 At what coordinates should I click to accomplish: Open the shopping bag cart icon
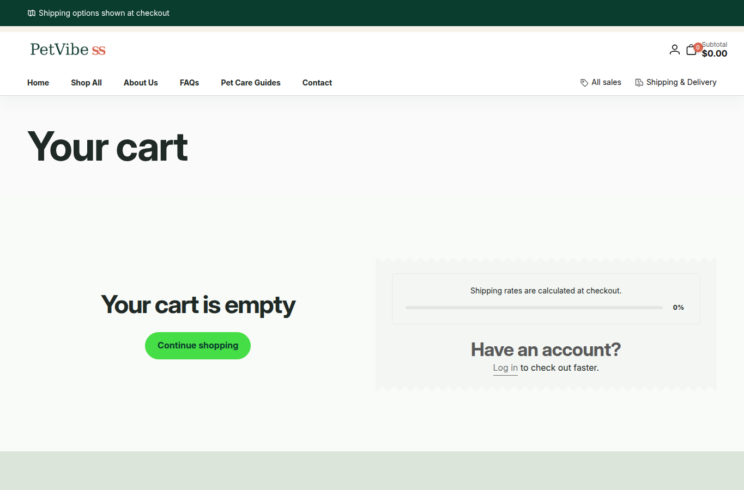pos(691,50)
